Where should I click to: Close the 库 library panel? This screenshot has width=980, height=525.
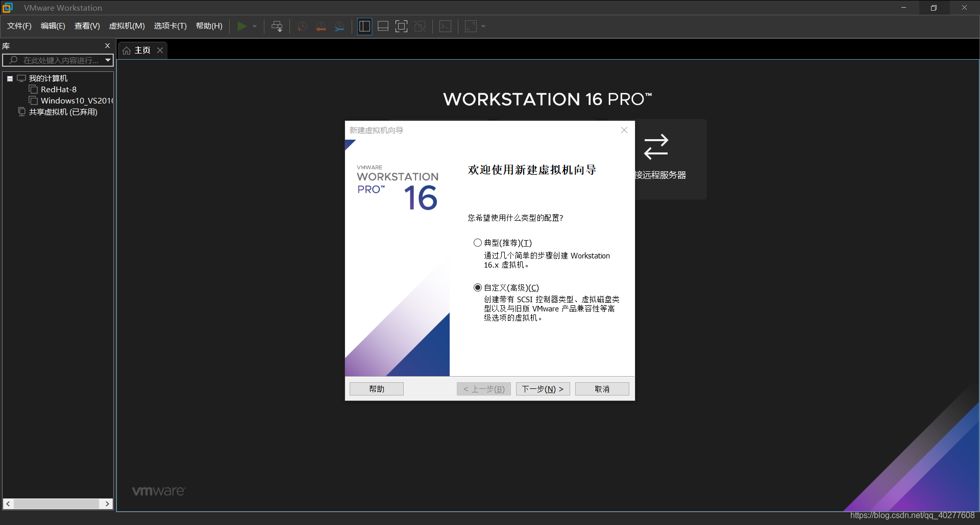click(x=107, y=46)
